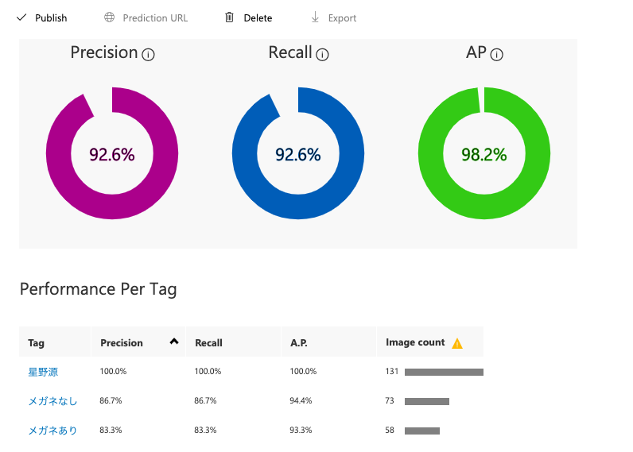Open the 星野源 tag link
This screenshot has height=452, width=633.
point(43,372)
